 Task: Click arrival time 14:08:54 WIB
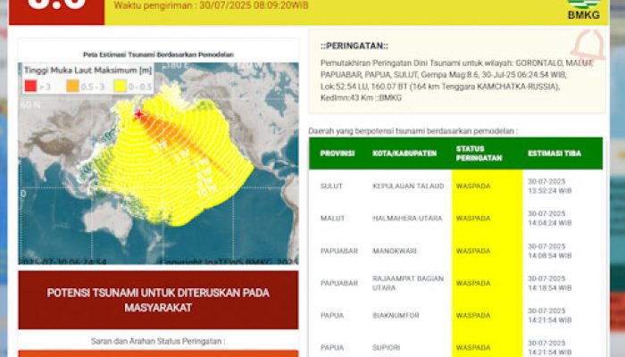pos(550,251)
